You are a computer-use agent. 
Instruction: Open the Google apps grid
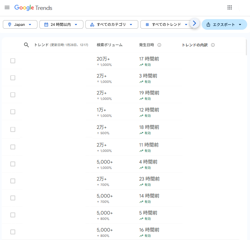[229, 7]
